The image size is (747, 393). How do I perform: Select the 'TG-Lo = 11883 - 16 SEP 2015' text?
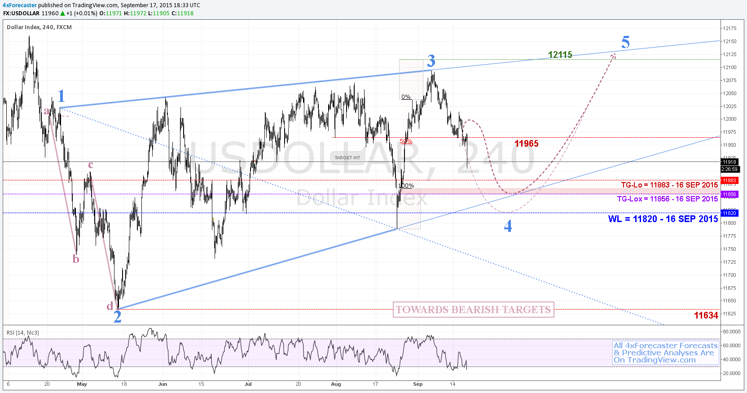pyautogui.click(x=669, y=185)
